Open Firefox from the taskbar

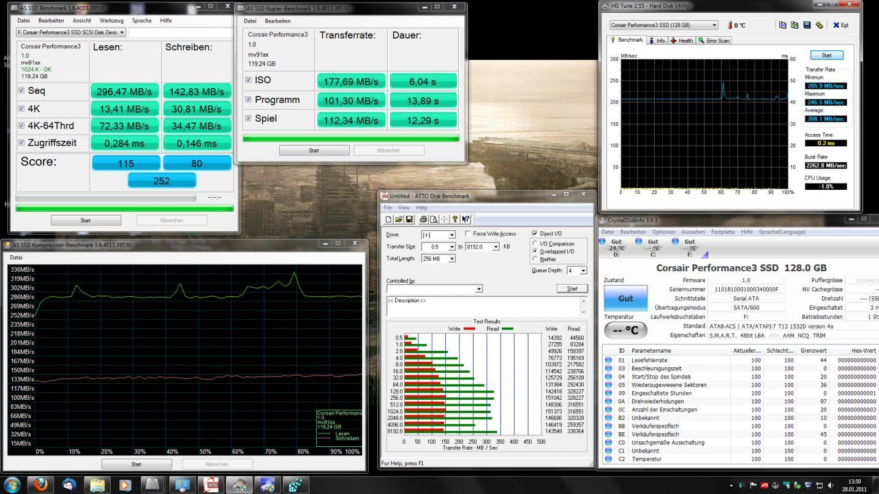point(42,484)
